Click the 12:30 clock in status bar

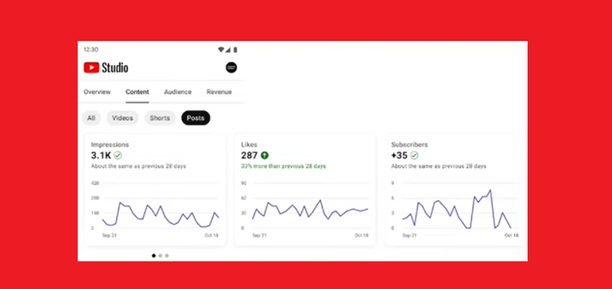91,49
